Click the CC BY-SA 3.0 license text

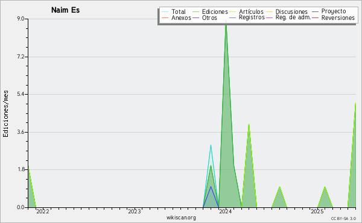pos(343,219)
